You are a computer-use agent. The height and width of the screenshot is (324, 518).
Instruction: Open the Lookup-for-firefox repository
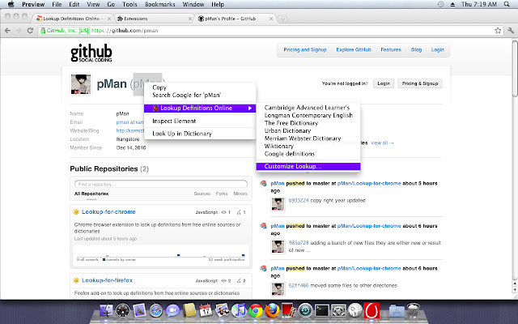click(107, 280)
